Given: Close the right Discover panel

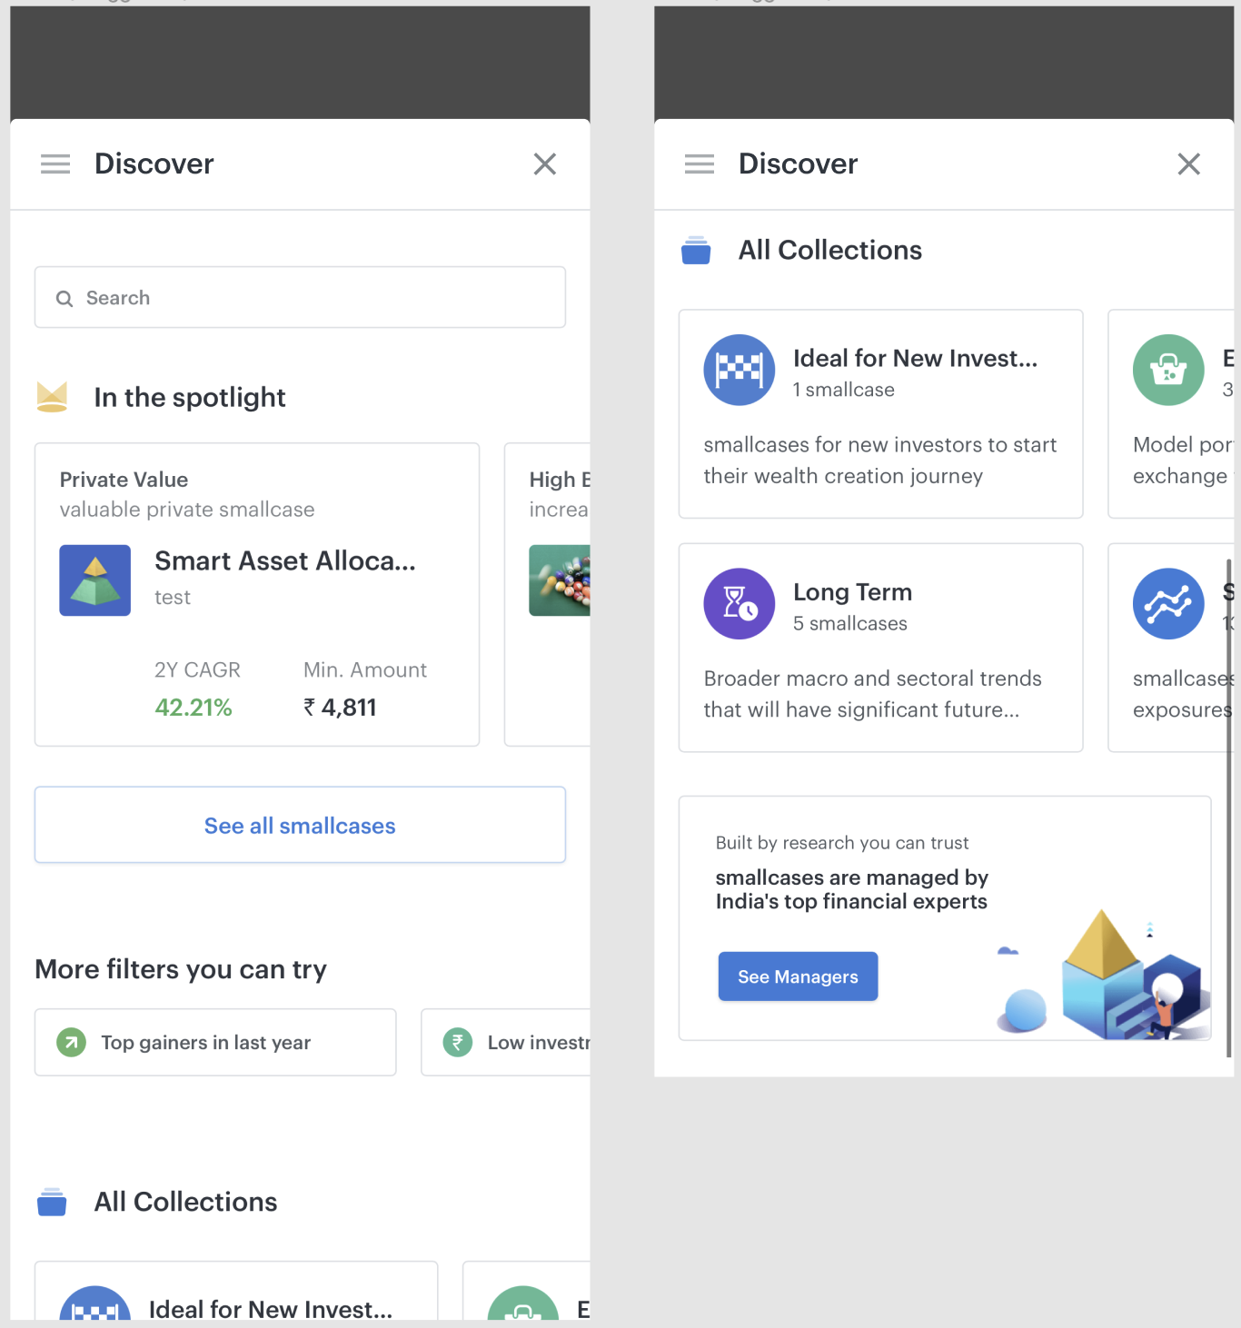Looking at the screenshot, I should pyautogui.click(x=1189, y=164).
